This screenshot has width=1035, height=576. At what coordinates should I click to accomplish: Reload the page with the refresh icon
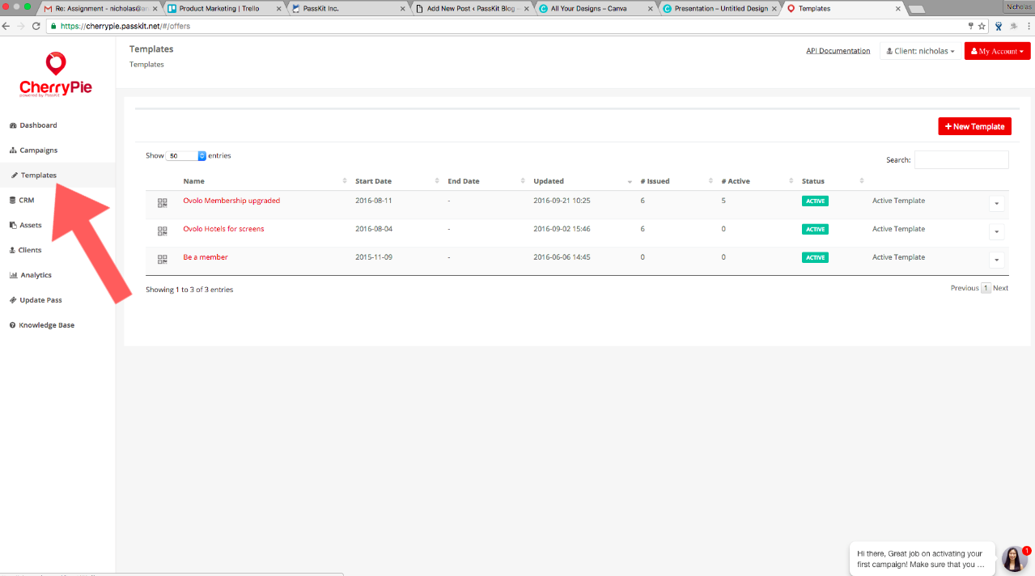pyautogui.click(x=36, y=26)
